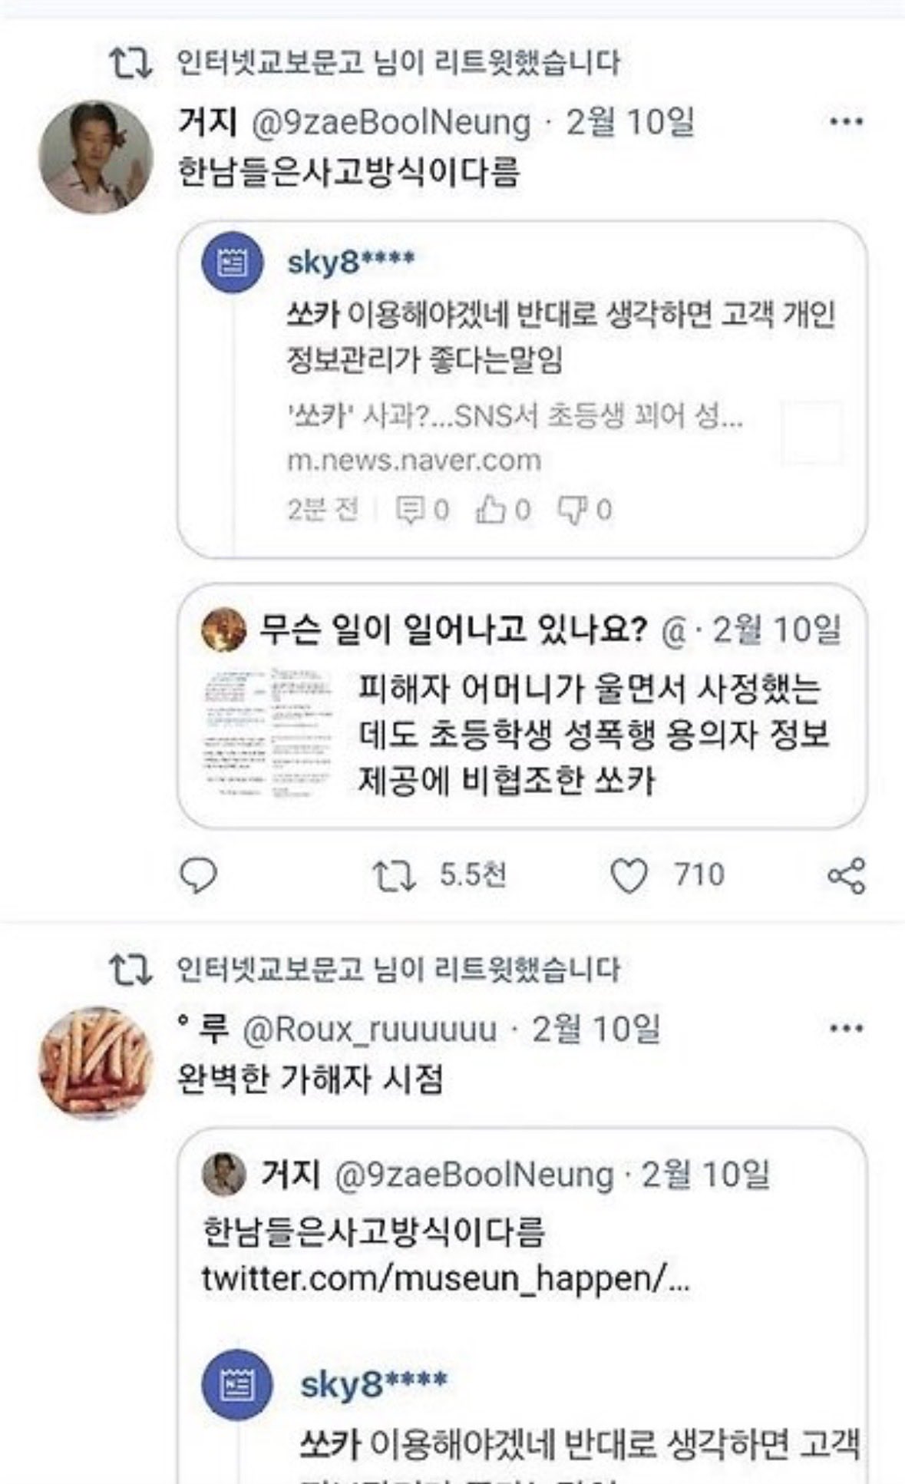The height and width of the screenshot is (1484, 905).
Task: Open the more menu on the 거지 tweet
Action: pos(847,121)
